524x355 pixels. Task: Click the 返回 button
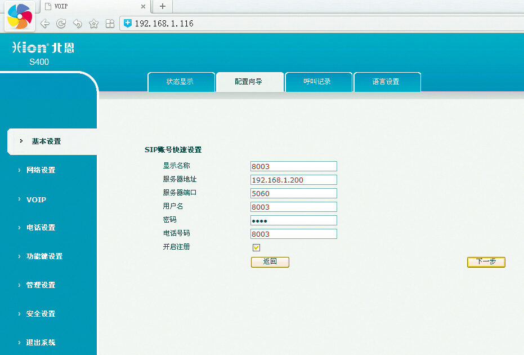coord(270,262)
